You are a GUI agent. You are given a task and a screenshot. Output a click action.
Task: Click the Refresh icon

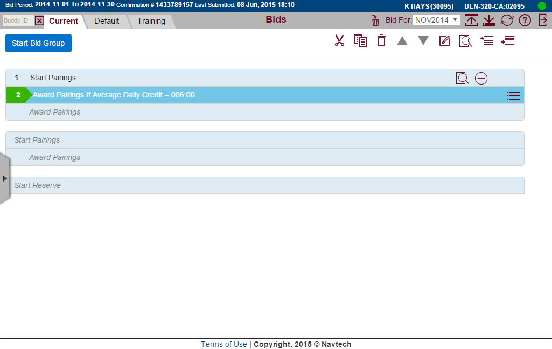pyautogui.click(x=507, y=20)
